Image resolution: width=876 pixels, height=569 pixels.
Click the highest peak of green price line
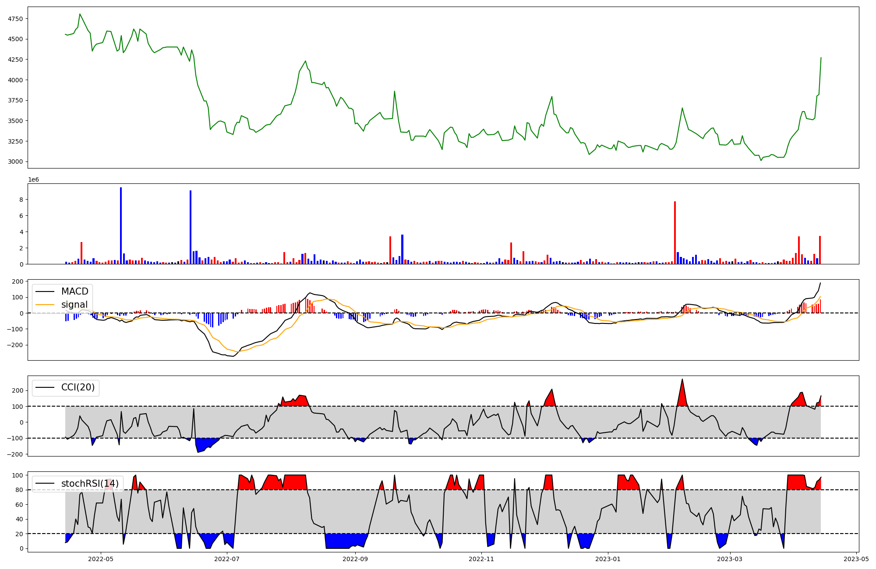click(80, 14)
